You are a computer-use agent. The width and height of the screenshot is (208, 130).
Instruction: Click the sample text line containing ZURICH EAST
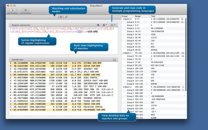59,81
